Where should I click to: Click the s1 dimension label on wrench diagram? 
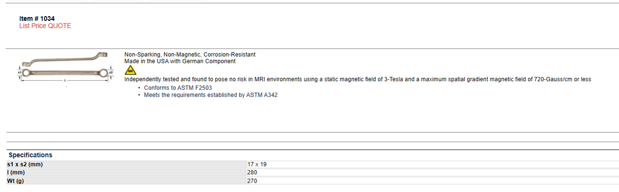coord(20,73)
